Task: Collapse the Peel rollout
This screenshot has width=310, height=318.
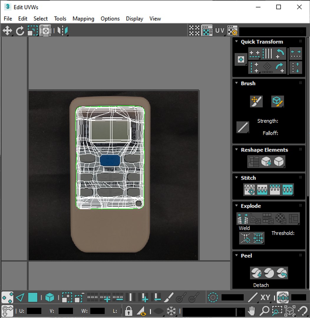Action: pyautogui.click(x=236, y=255)
